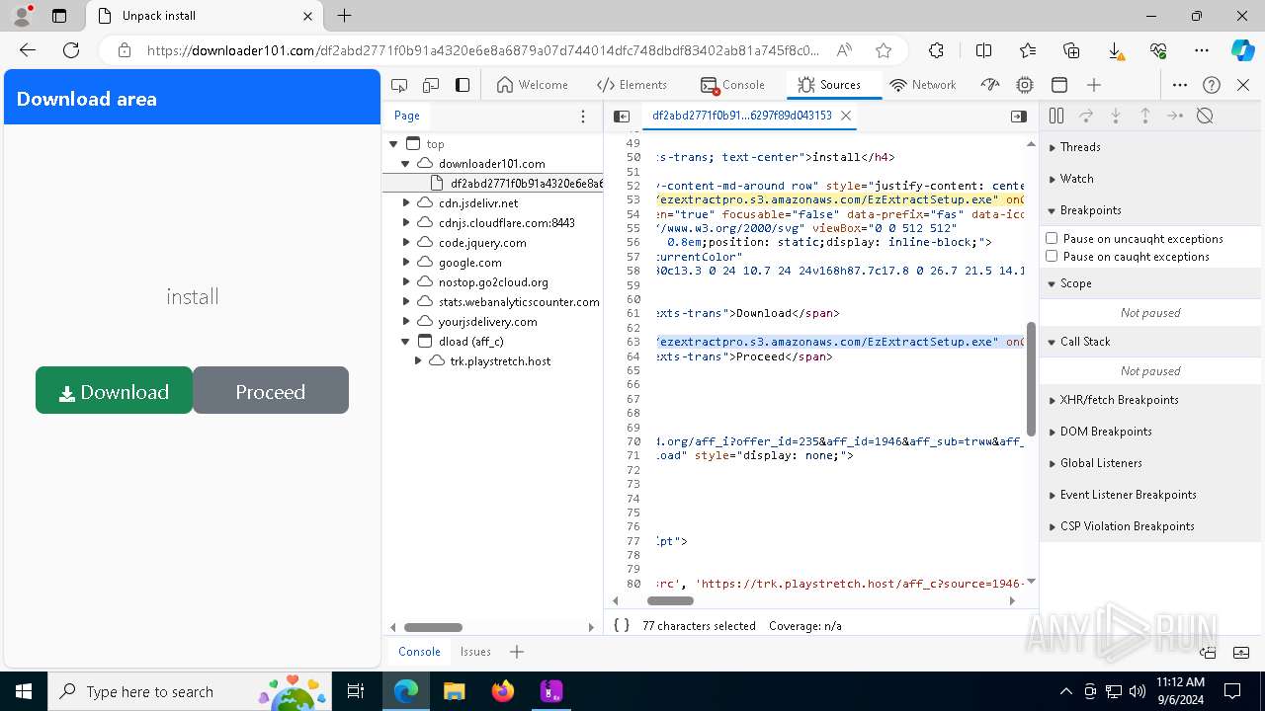Expand code.jquery.com tree node
The width and height of the screenshot is (1265, 711).
tap(405, 242)
